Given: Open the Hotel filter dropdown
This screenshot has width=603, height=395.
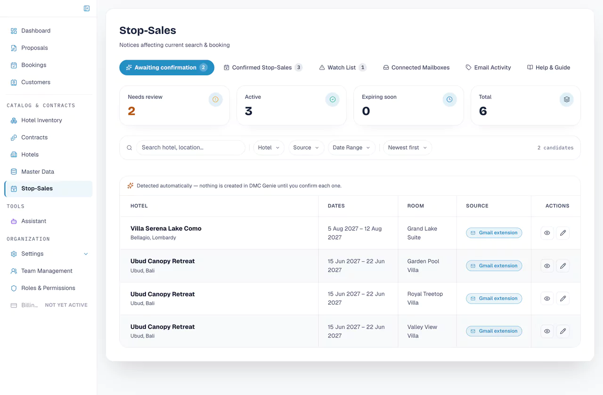Looking at the screenshot, I should (x=269, y=148).
